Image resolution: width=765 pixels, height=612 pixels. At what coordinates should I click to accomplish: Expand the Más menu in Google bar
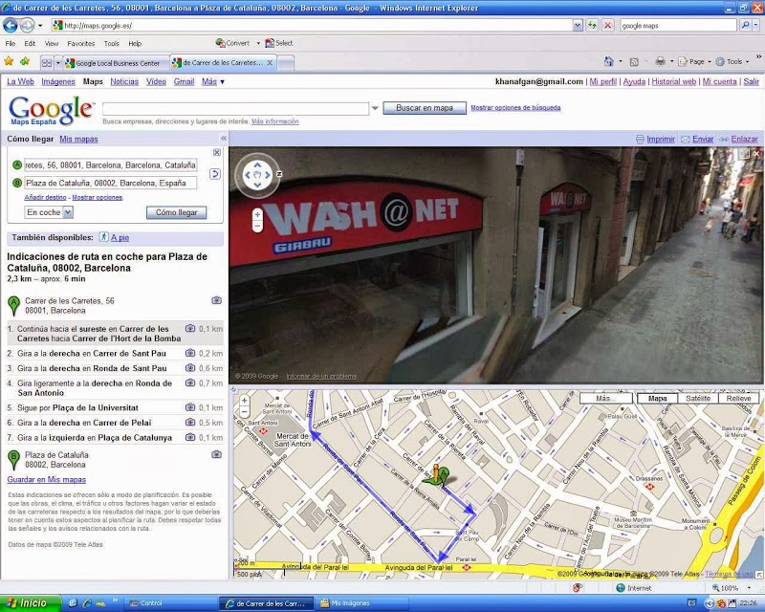pos(213,81)
